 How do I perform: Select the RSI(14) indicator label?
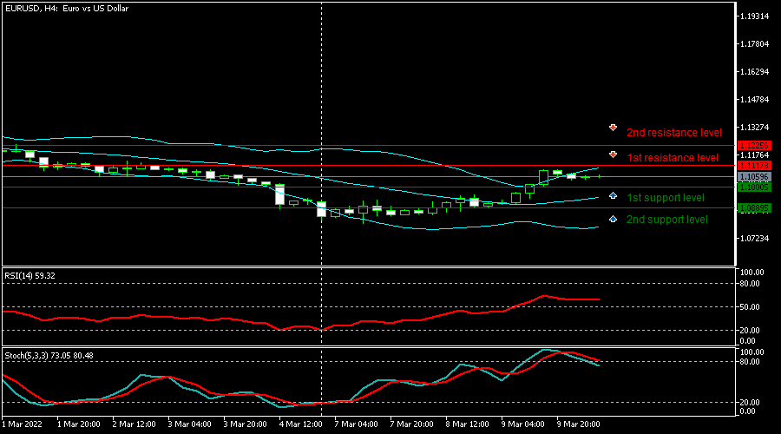[x=30, y=275]
